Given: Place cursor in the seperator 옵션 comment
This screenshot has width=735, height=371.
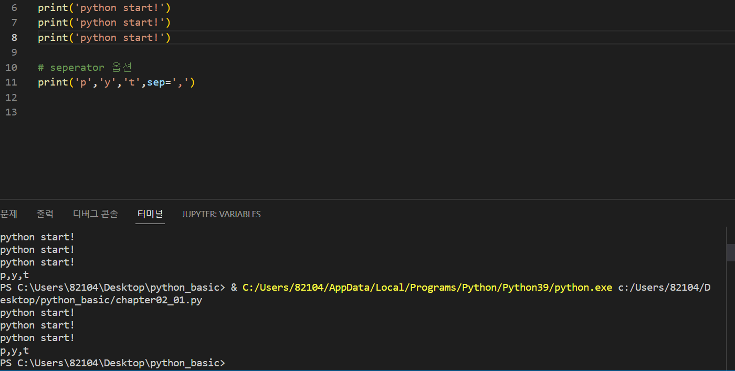Looking at the screenshot, I should 84,68.
